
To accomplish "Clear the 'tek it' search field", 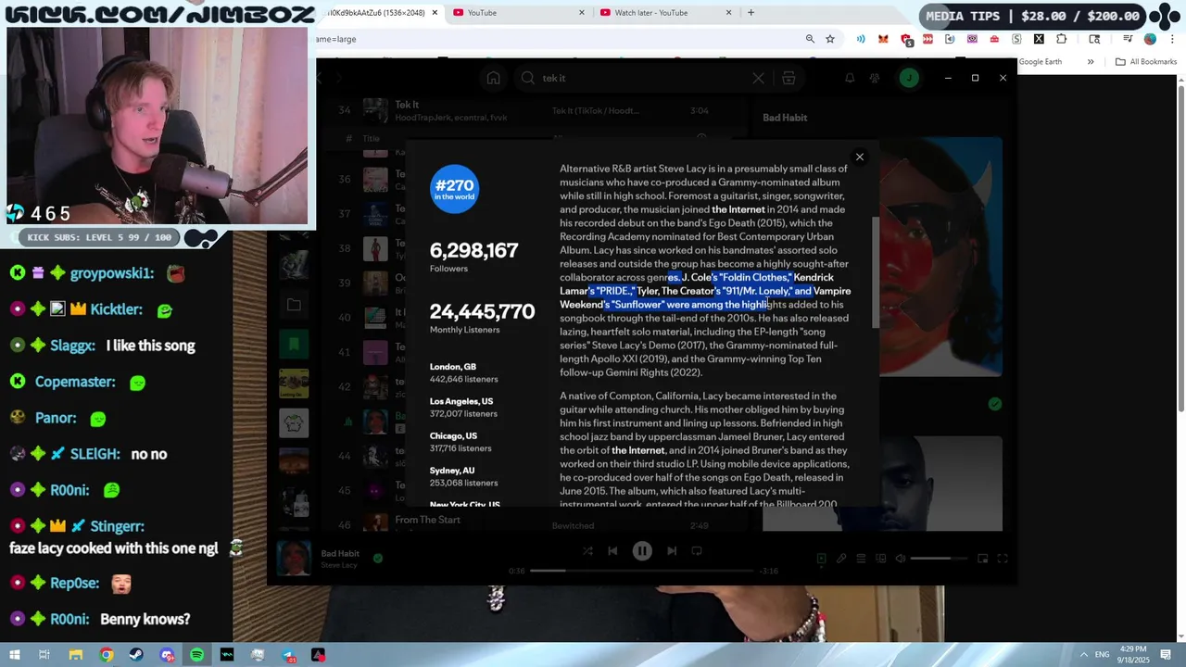I will point(758,78).
